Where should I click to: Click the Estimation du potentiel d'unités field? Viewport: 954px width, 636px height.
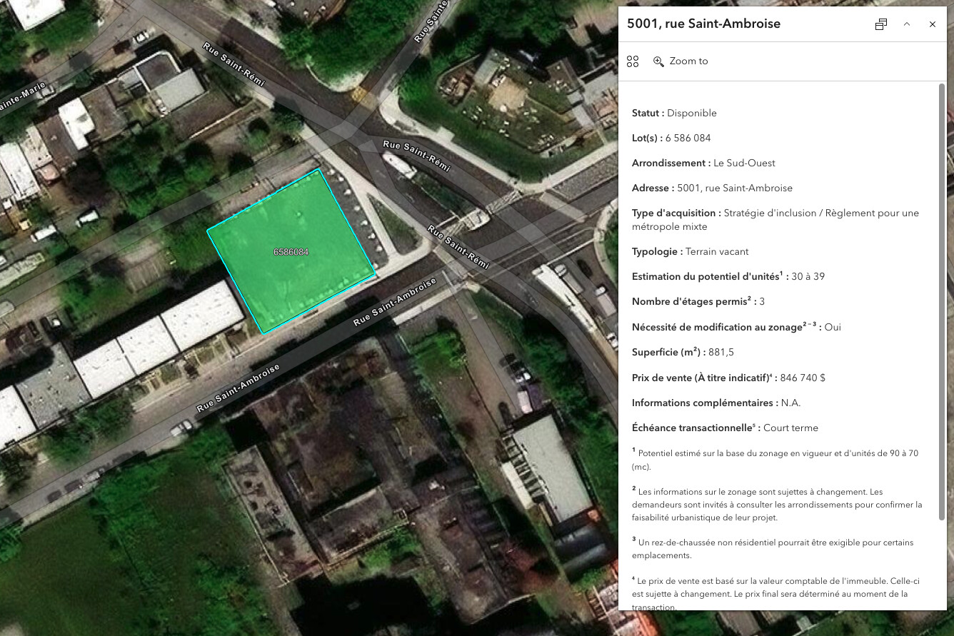tap(728, 276)
